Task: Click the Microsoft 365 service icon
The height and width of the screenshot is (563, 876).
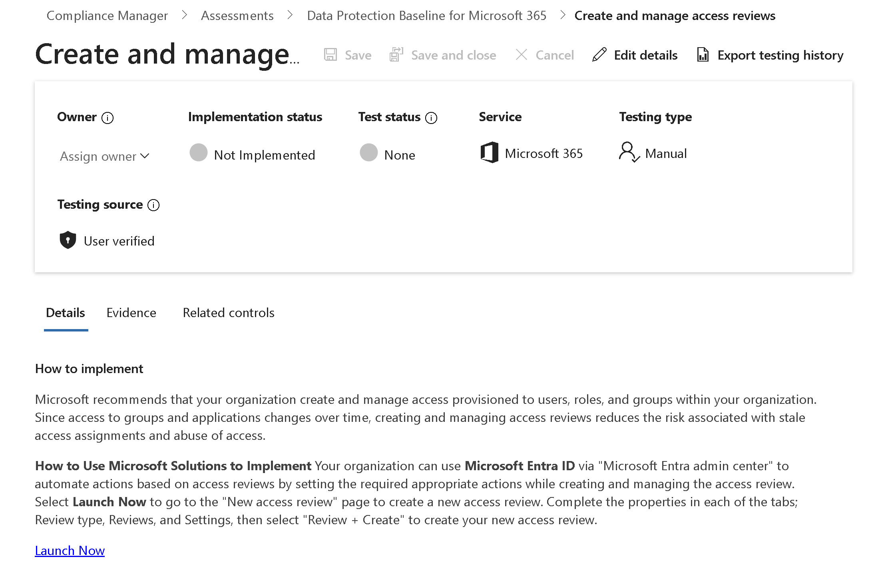Action: pos(489,153)
